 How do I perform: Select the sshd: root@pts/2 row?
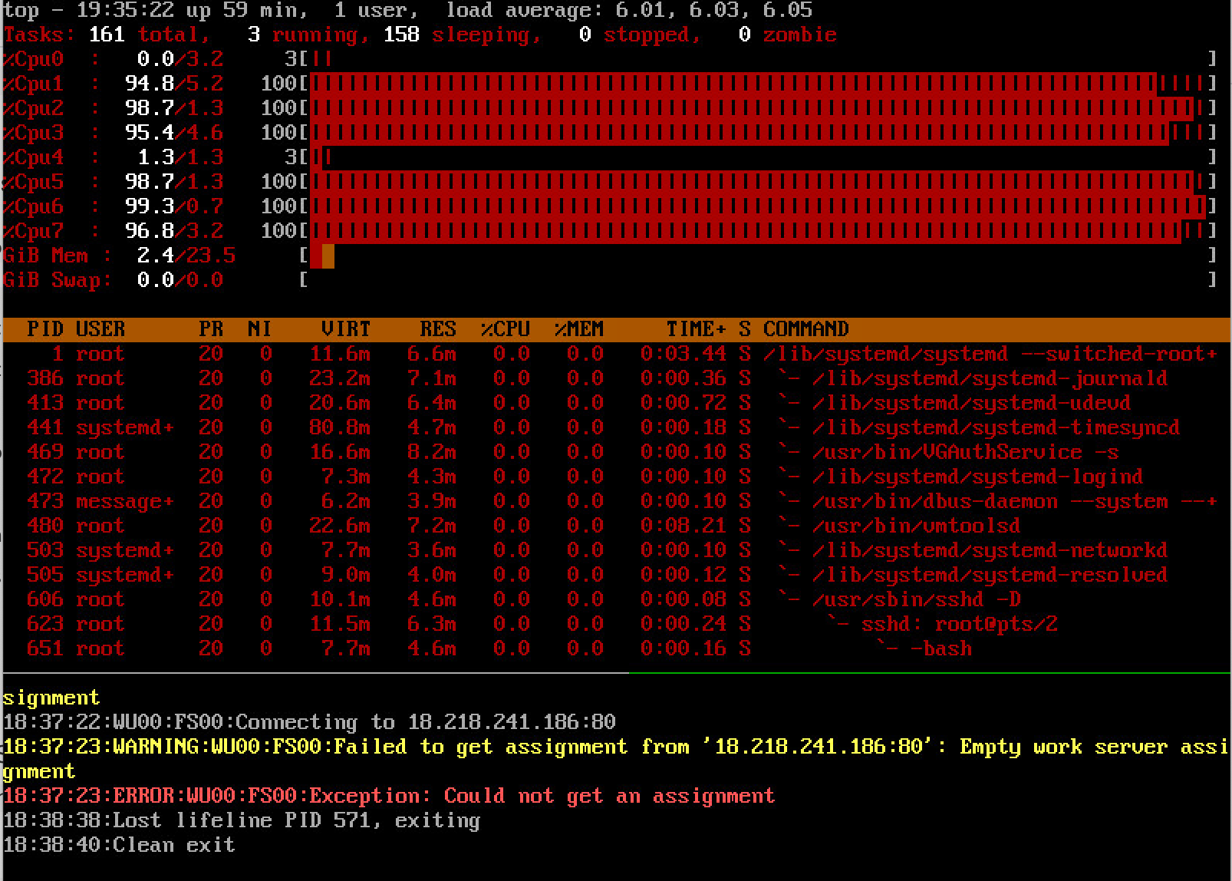click(x=617, y=624)
